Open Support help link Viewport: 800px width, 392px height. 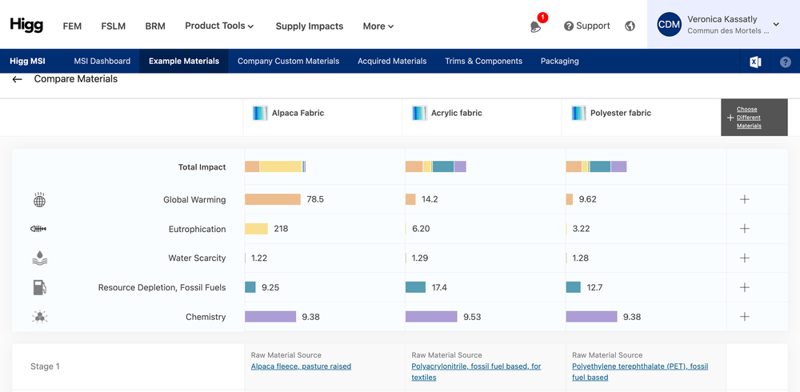click(586, 26)
